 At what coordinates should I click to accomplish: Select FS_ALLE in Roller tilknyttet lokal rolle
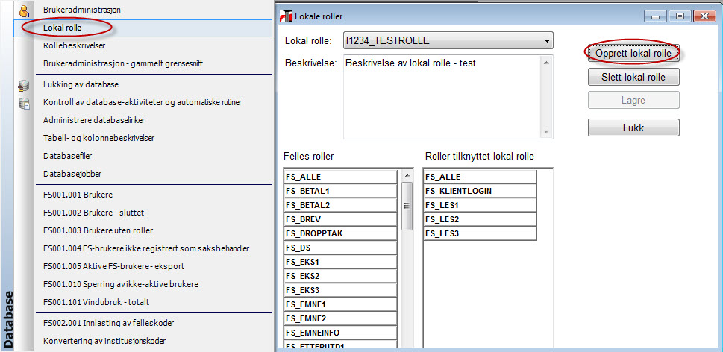point(481,177)
